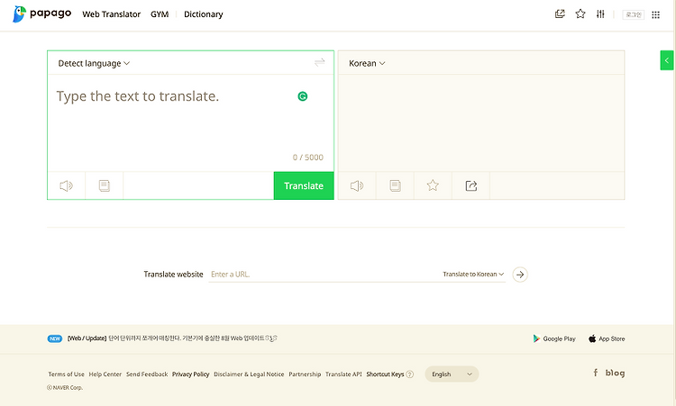The height and width of the screenshot is (406, 676).
Task: Open Privacy Policy link
Action: click(190, 374)
